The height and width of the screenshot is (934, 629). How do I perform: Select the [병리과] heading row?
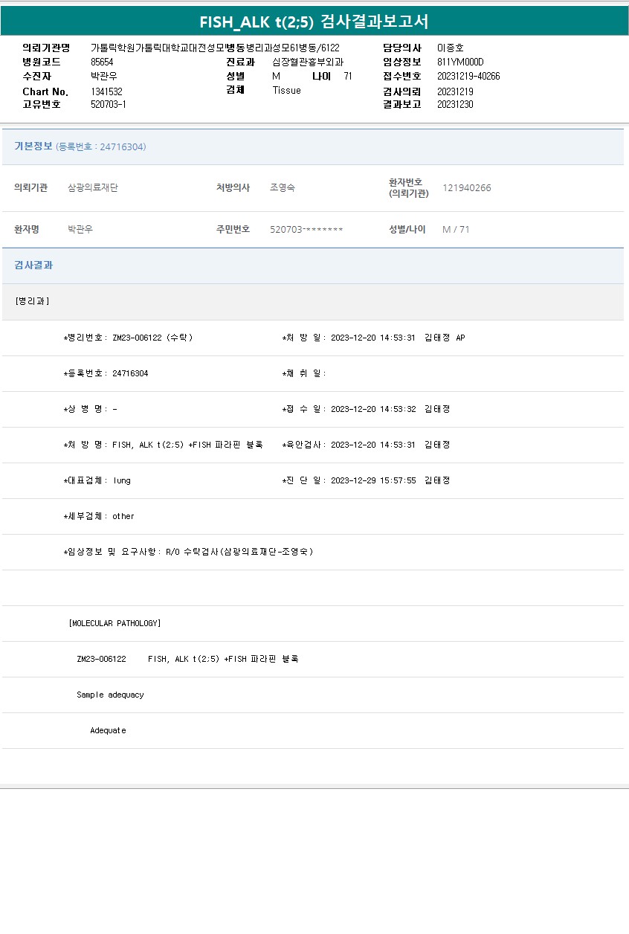(313, 301)
